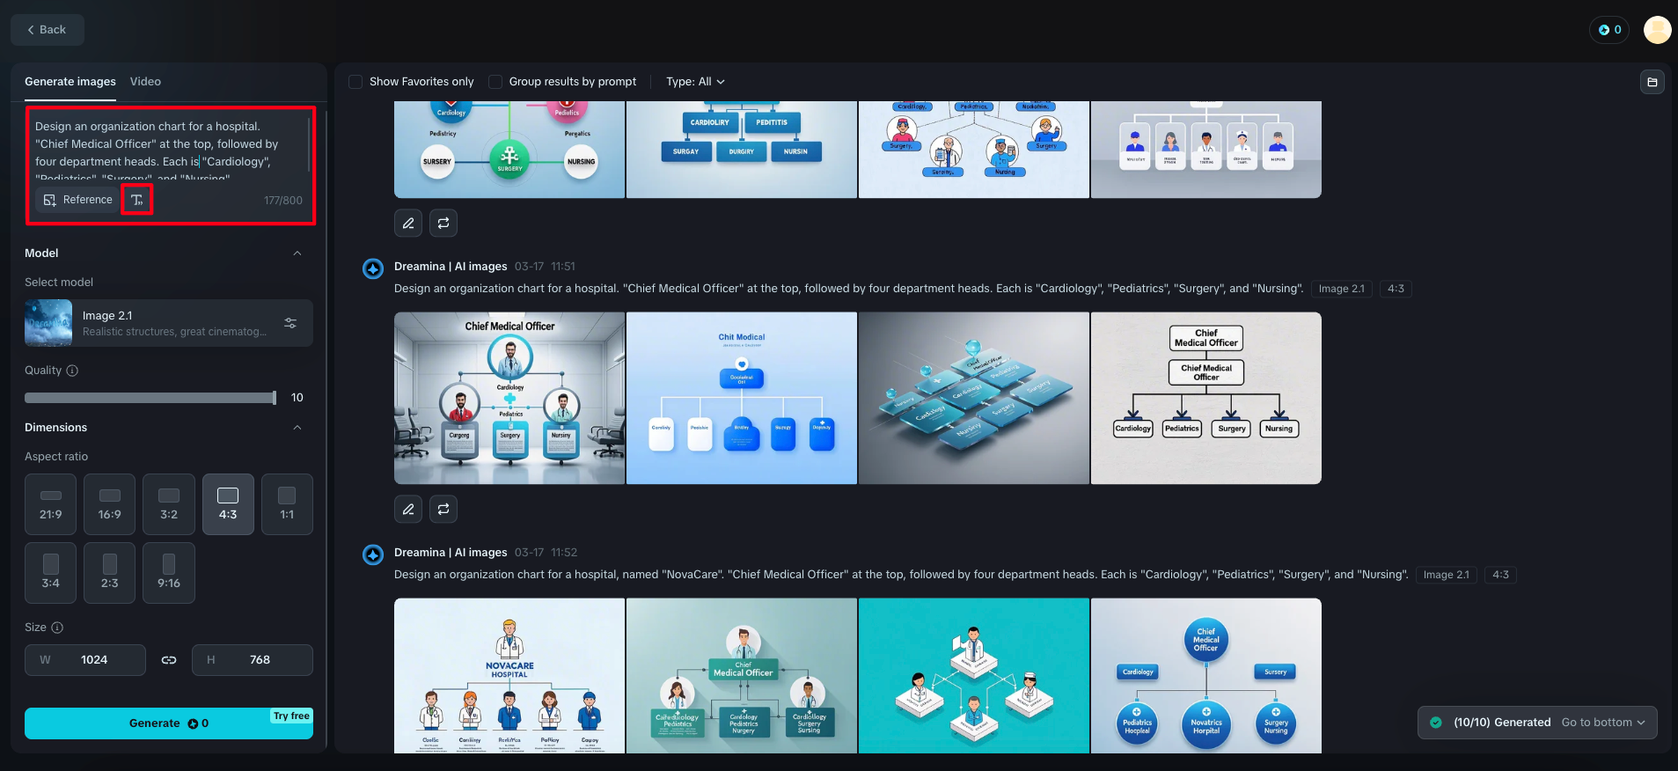
Task: Click the Dreamina avatar icon beside the 11:52 entry
Action: [x=373, y=554]
